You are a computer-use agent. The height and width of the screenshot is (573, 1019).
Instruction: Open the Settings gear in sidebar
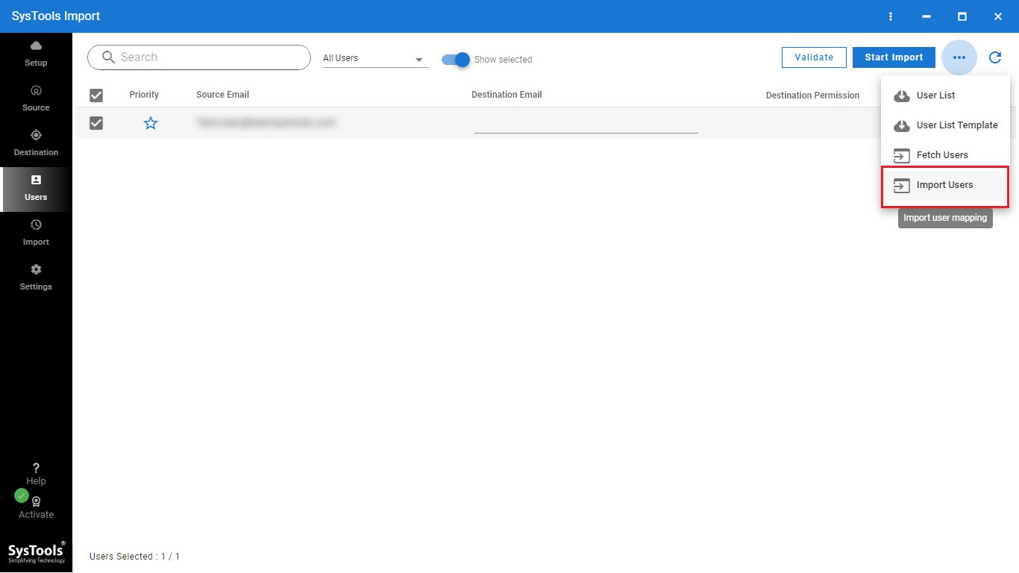point(36,270)
